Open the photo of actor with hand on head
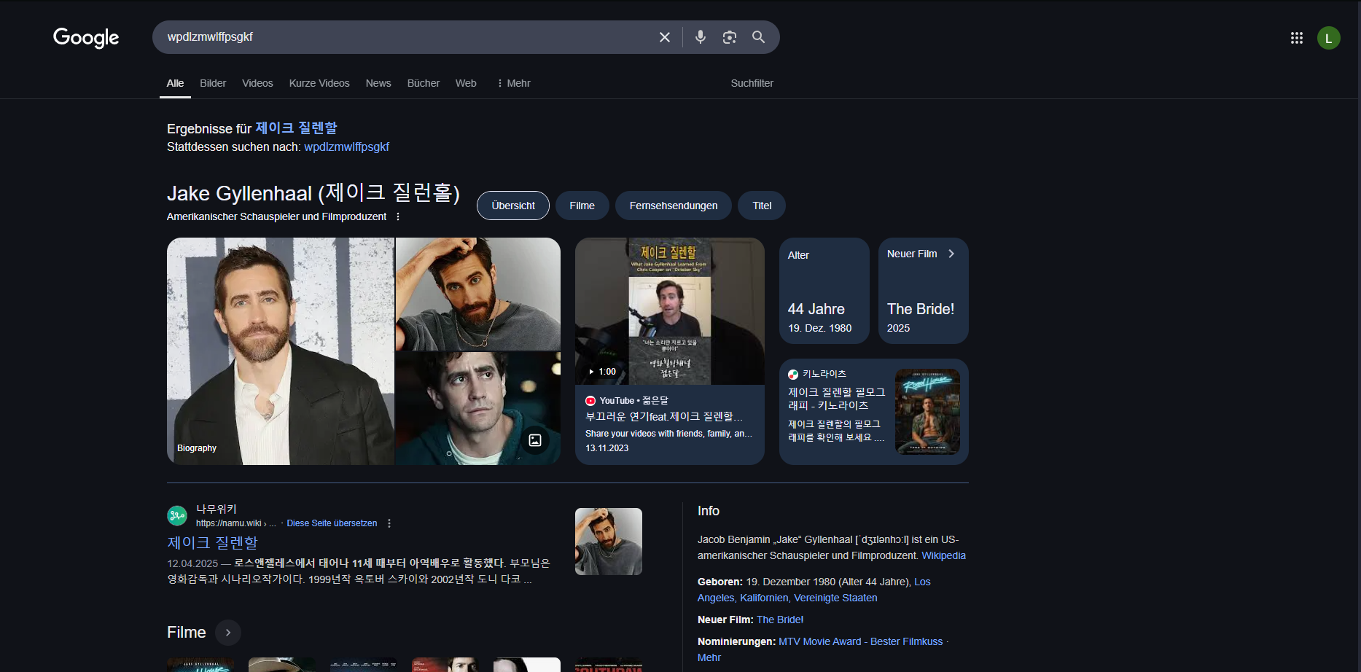This screenshot has width=1361, height=672. (x=478, y=294)
